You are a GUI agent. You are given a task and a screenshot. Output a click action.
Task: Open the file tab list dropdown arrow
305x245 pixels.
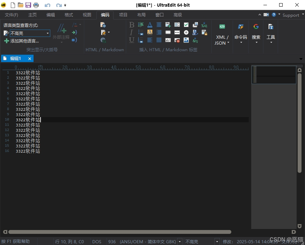(x=301, y=59)
